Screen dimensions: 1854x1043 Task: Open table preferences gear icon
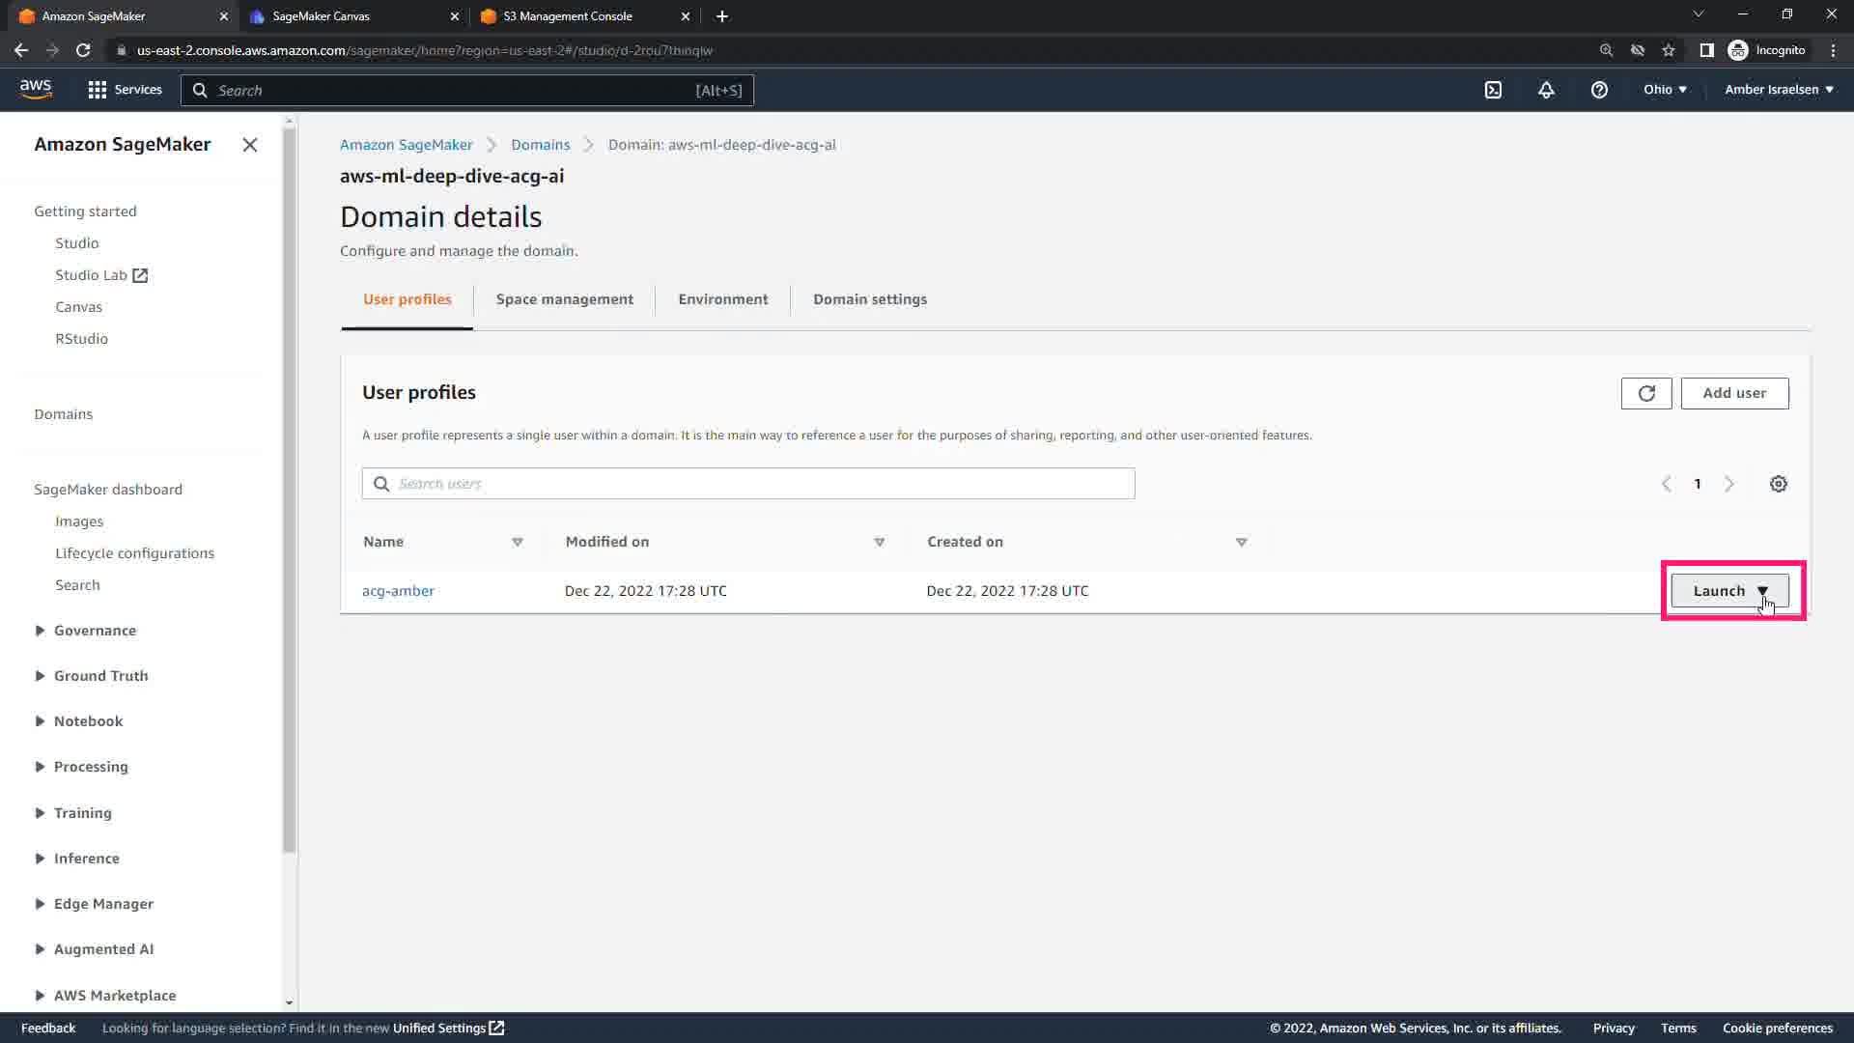point(1779,484)
